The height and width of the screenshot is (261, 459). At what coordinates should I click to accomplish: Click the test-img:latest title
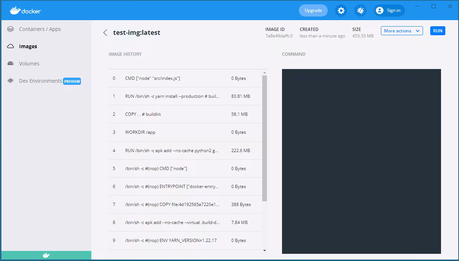click(137, 33)
